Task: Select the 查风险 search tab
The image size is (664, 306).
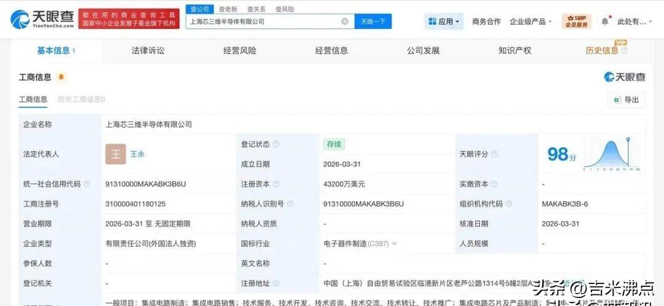Action: 284,9
